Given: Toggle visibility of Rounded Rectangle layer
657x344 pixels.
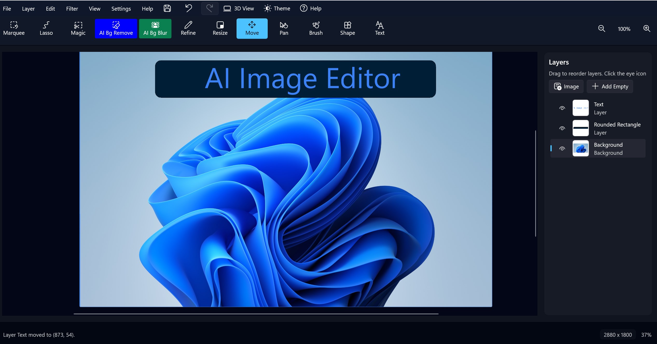Looking at the screenshot, I should [562, 128].
